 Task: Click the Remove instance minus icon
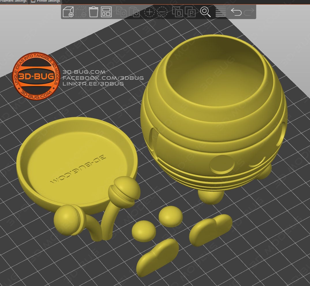coord(162,12)
